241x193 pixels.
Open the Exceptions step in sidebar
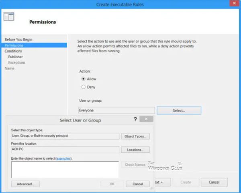tap(17, 62)
